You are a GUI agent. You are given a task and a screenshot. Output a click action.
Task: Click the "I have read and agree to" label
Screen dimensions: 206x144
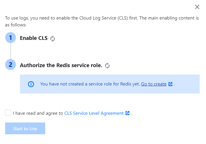click(x=38, y=113)
